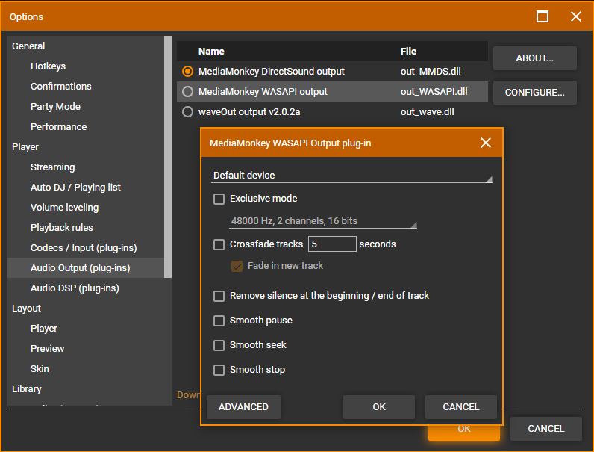Image resolution: width=594 pixels, height=452 pixels.
Task: Click the File column header
Action: click(408, 52)
